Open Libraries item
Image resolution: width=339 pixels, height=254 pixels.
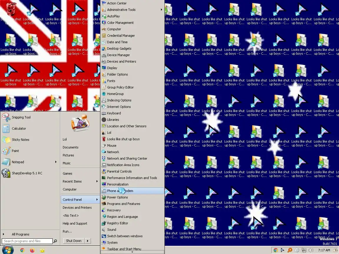pos(132,120)
